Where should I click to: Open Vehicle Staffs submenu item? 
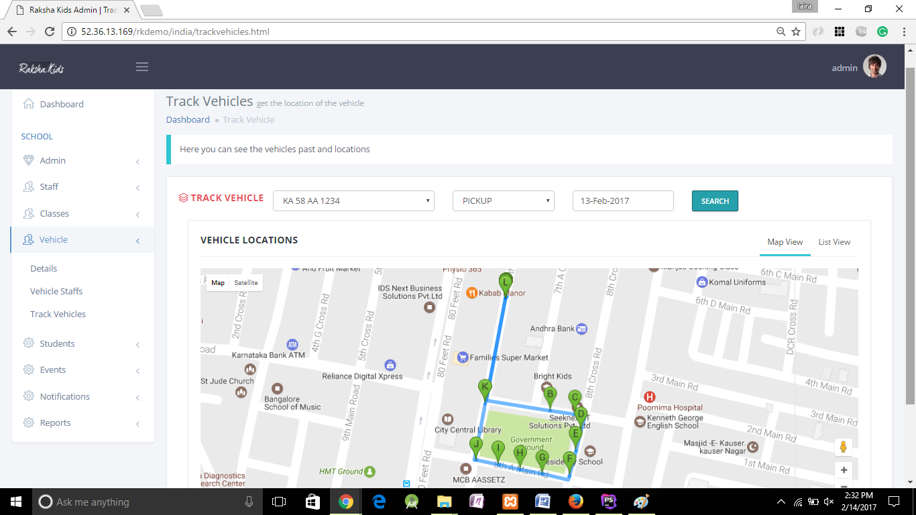coord(56,292)
